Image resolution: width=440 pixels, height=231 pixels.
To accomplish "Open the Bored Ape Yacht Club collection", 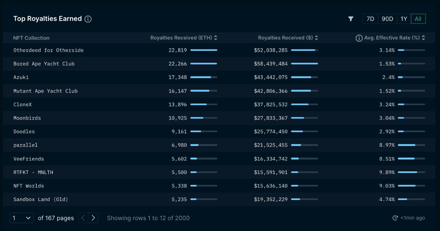I will point(44,64).
